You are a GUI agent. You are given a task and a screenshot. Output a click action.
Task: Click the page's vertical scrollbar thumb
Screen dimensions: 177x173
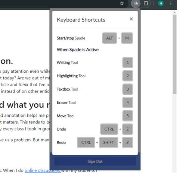(x=175, y=54)
